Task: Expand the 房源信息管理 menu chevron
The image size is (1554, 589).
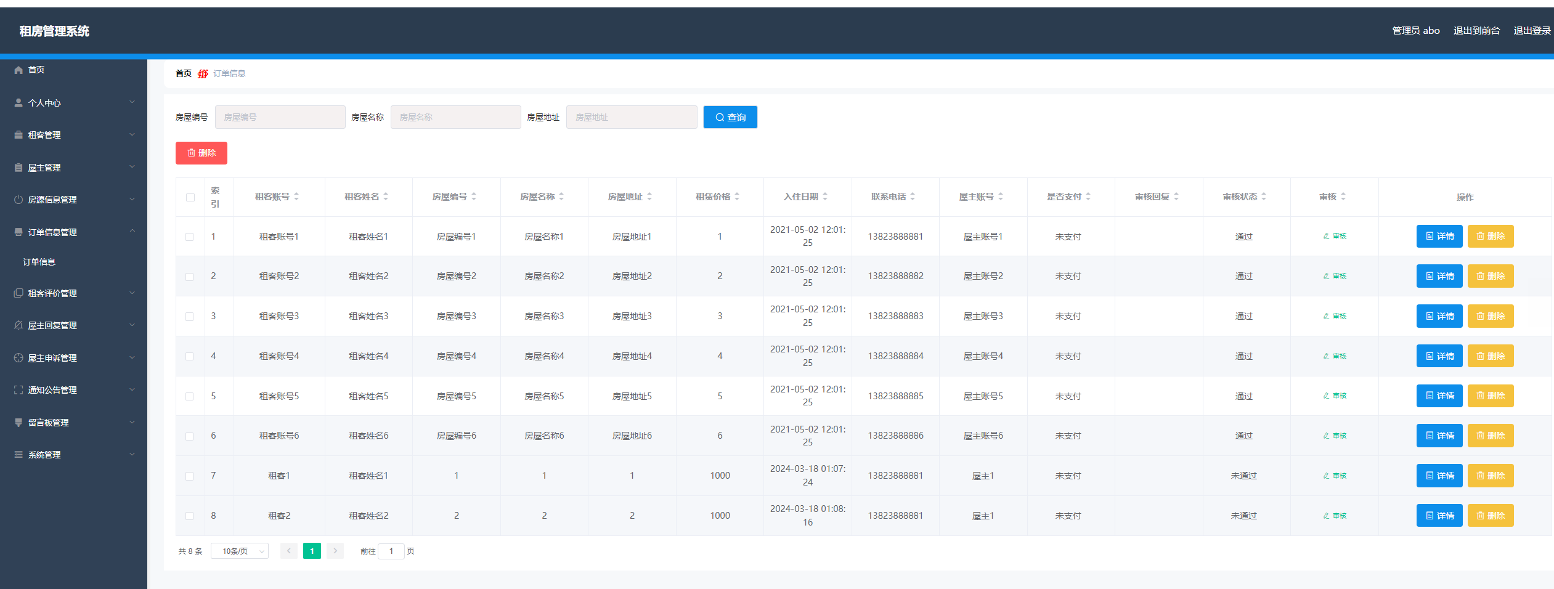Action: pyautogui.click(x=132, y=199)
